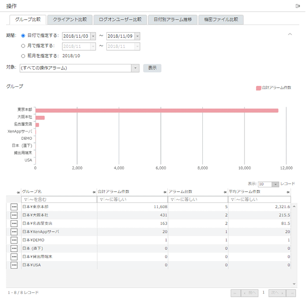This screenshot has width=306, height=298.
Task: Open row menu for 日本¥XenAppサーバ
Action: [x=14, y=232]
